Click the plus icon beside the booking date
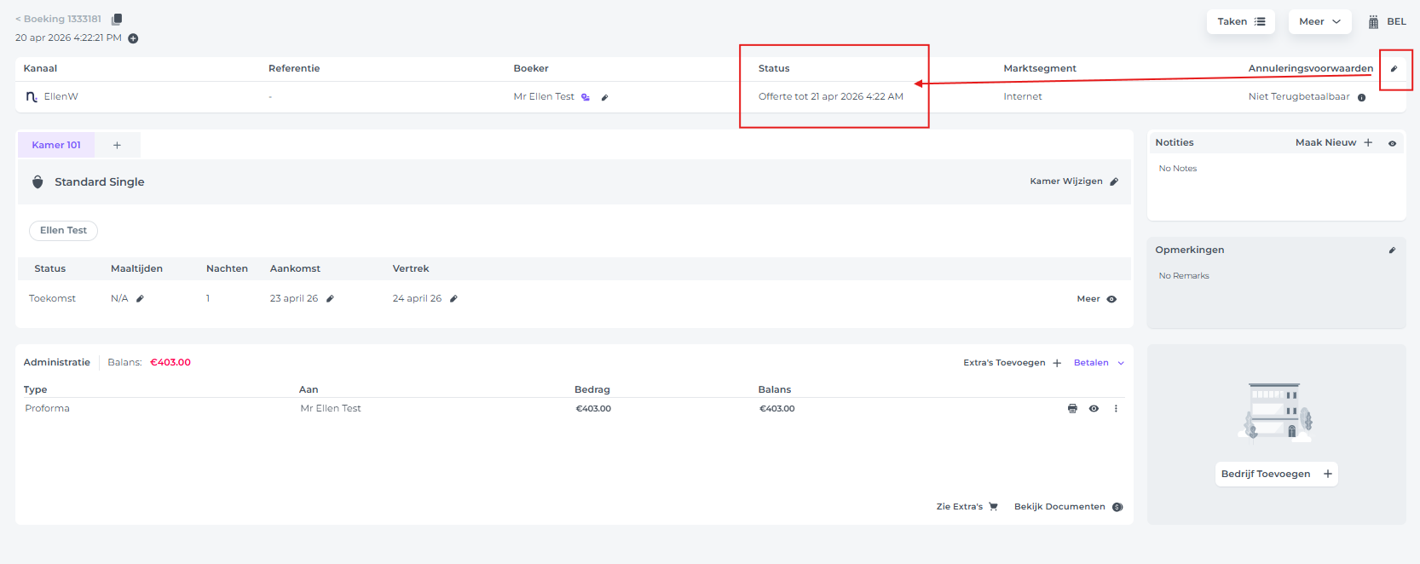Image resolution: width=1420 pixels, height=564 pixels. pyautogui.click(x=133, y=38)
